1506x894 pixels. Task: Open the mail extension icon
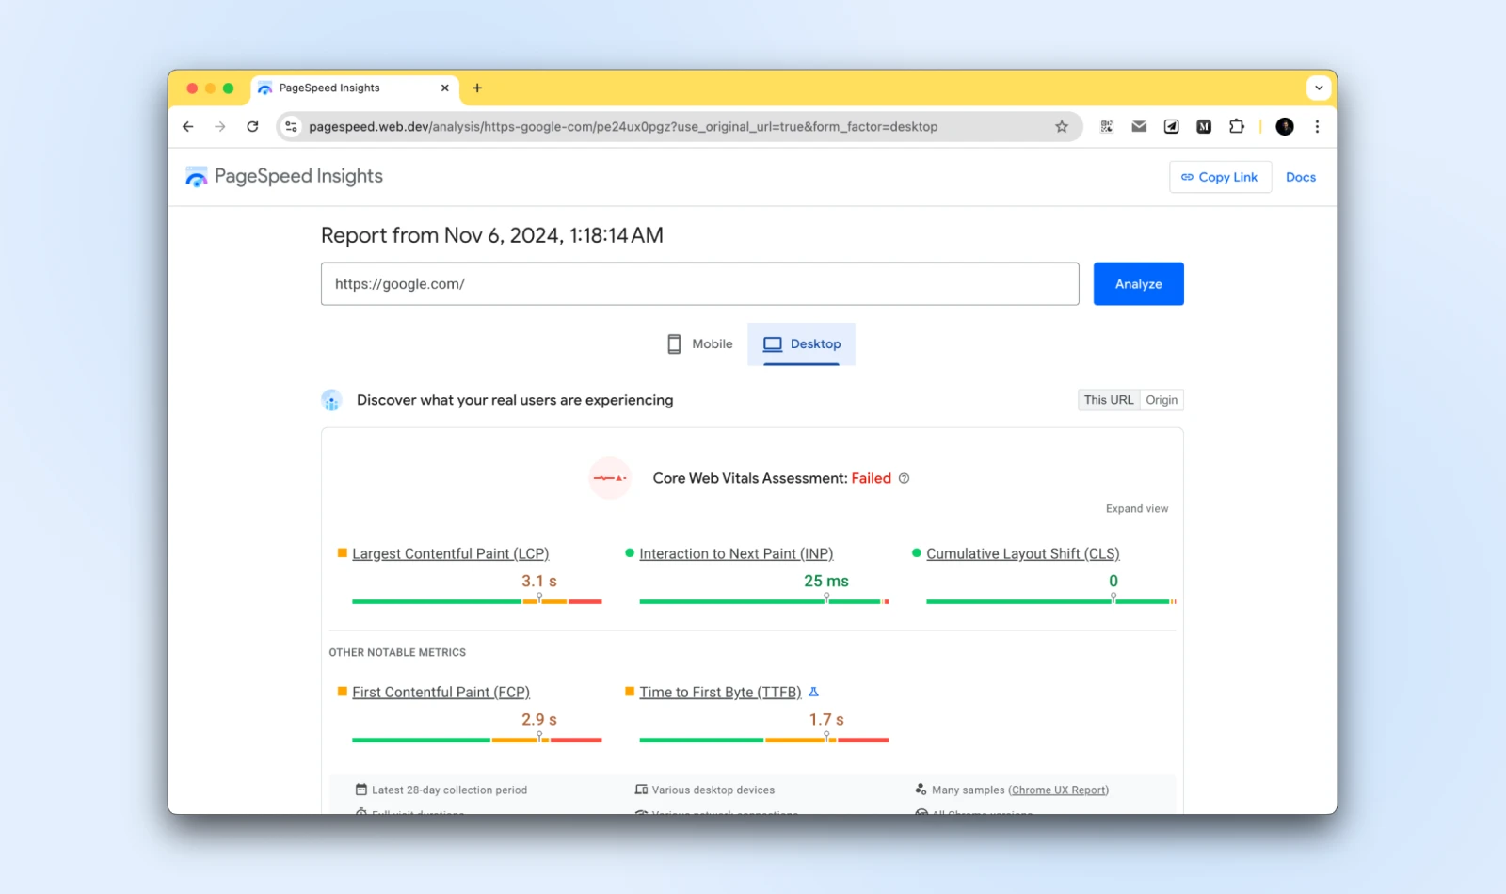click(x=1139, y=126)
